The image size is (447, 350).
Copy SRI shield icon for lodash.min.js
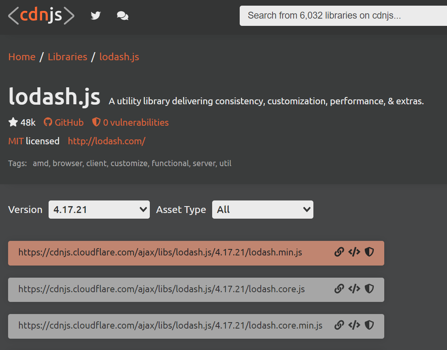[x=369, y=252]
